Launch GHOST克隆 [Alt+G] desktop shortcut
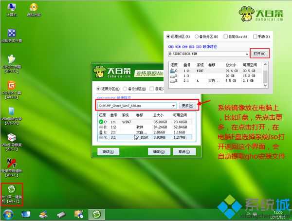The height and width of the screenshot is (221, 292). point(12,64)
